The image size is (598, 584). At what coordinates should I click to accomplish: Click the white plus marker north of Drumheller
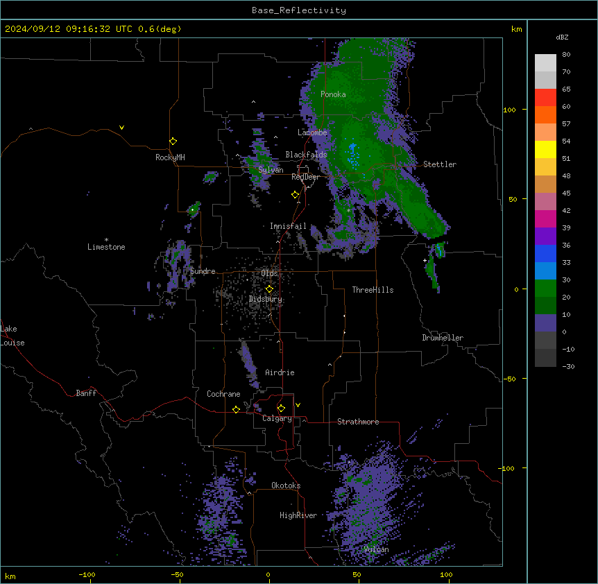(x=425, y=260)
